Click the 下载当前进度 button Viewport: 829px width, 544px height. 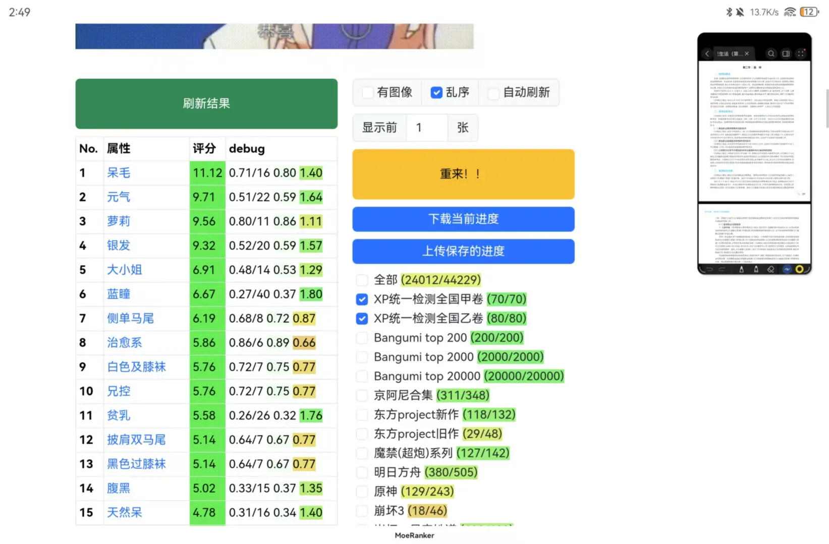463,219
